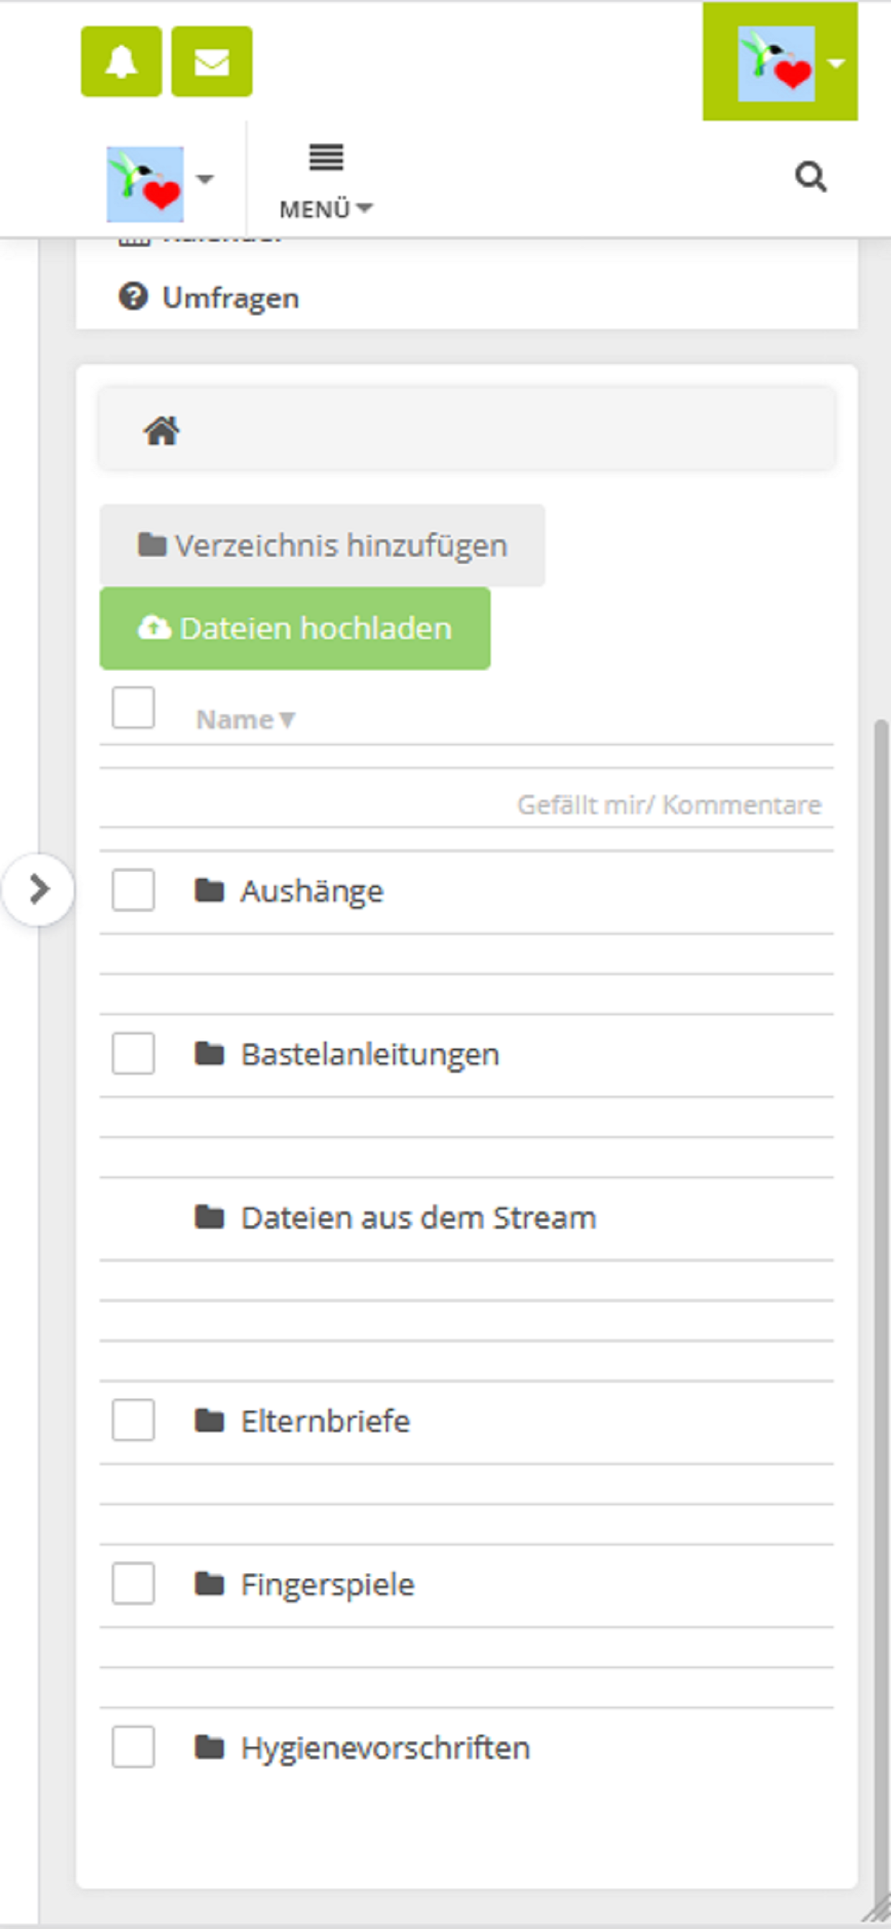This screenshot has width=891, height=1929.
Task: Click Verzeichnis hinzufügen button
Action: coord(323,545)
